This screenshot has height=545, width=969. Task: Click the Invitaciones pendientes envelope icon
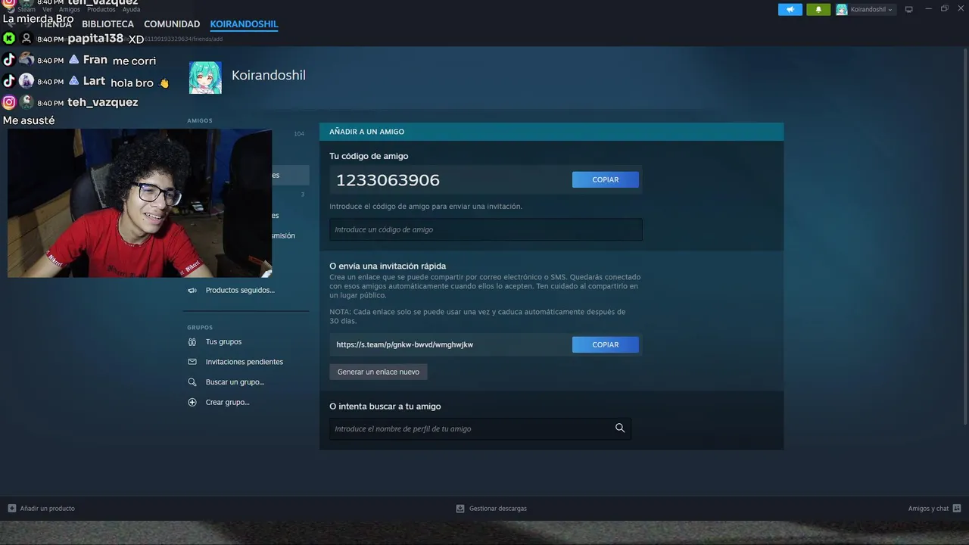point(192,362)
